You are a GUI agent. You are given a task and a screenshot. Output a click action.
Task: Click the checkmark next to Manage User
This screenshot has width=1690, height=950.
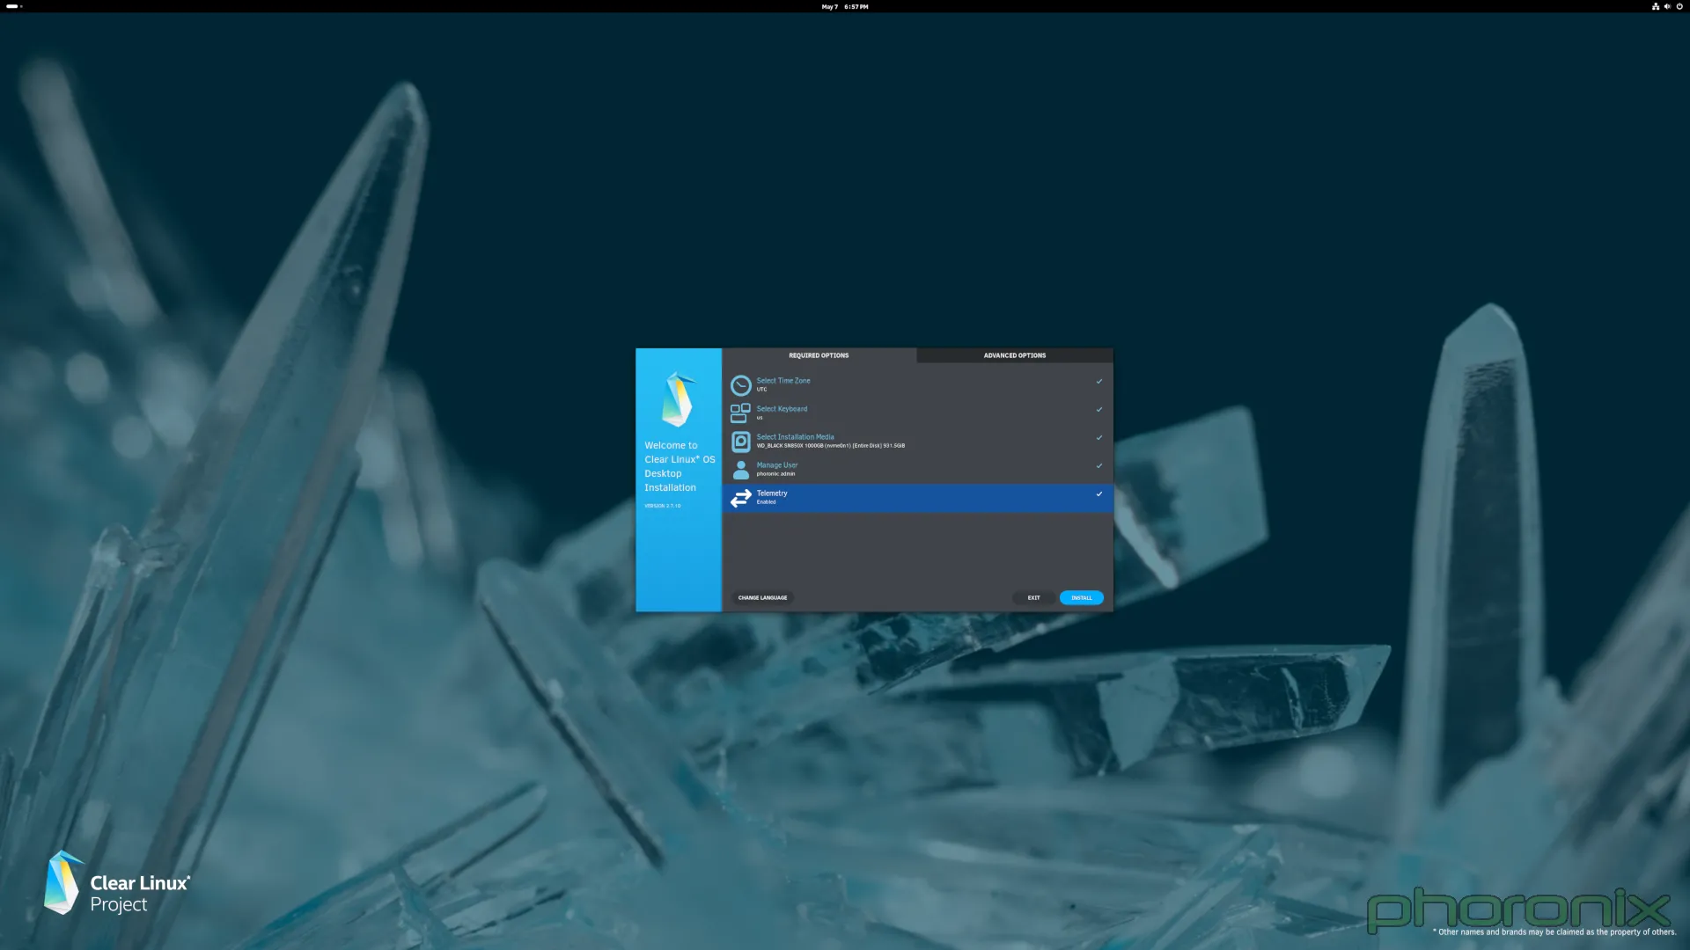point(1099,465)
